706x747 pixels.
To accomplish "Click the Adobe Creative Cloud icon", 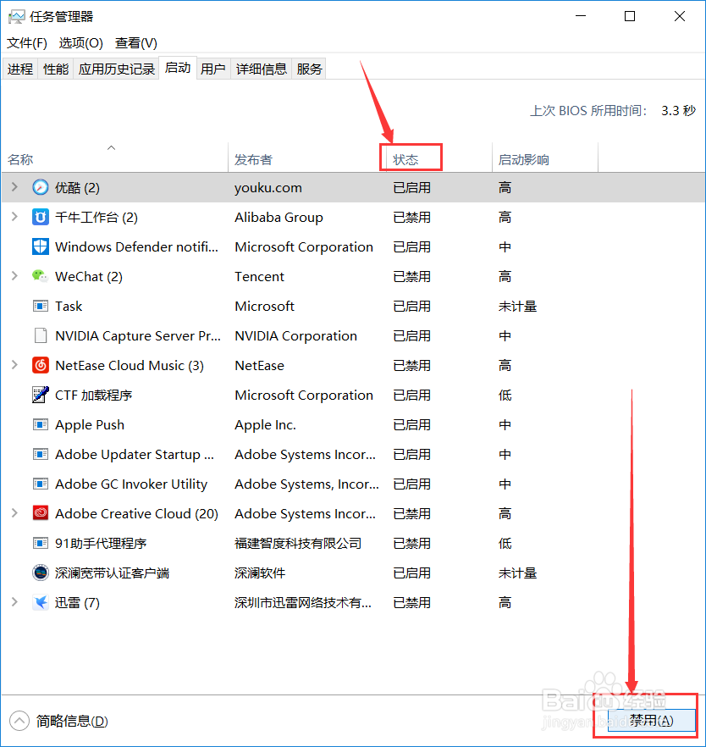I will coord(40,513).
